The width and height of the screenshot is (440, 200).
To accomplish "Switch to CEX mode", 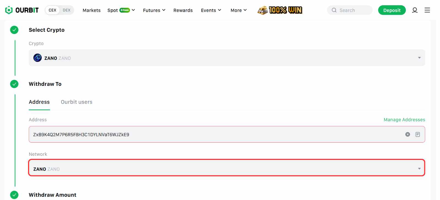I will click(52, 10).
